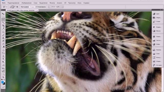
Task: Open the Контуры (Paths) panel
Action: pos(157,57)
